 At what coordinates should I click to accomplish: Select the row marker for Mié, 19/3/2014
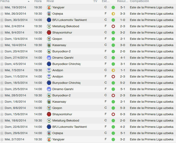2,8
